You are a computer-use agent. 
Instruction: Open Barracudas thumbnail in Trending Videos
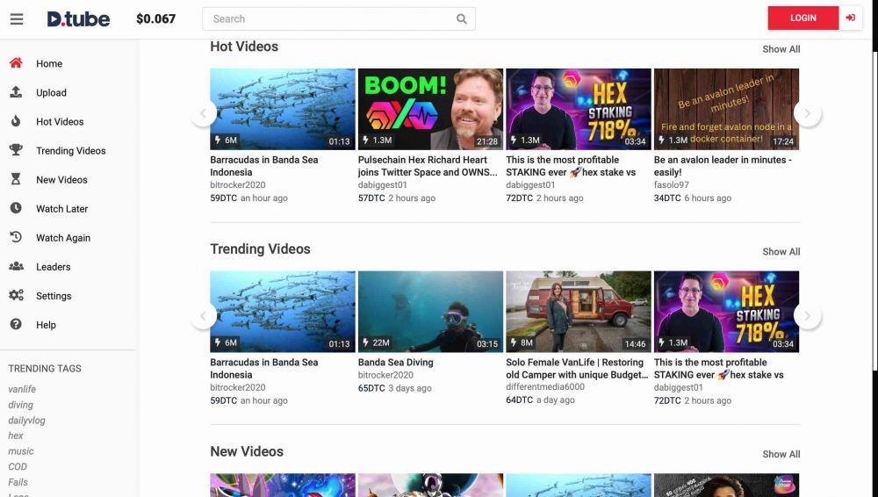pos(282,312)
